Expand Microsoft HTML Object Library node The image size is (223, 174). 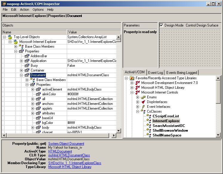click(132, 88)
